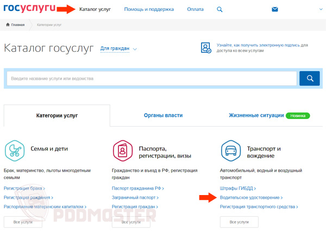Open Распоряжение материнским капиталом link
Image resolution: width=326 pixels, height=232 pixels.
tap(45, 206)
